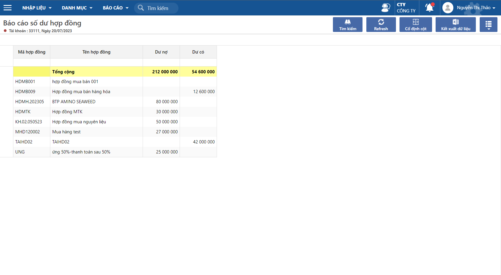Sort by the Mã hợp đồng column header

(x=32, y=52)
